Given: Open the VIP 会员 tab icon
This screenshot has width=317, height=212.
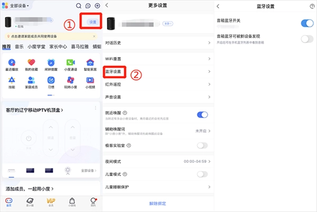Looking at the screenshot, I should [x=51, y=201].
